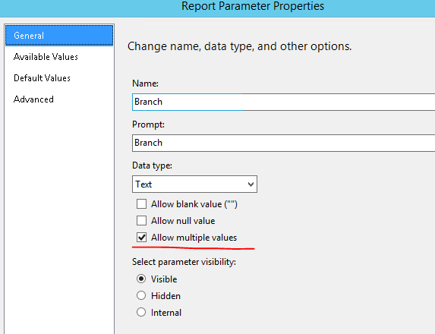The width and height of the screenshot is (435, 334).
Task: Click the "Prompt:" field label
Action: pos(148,124)
